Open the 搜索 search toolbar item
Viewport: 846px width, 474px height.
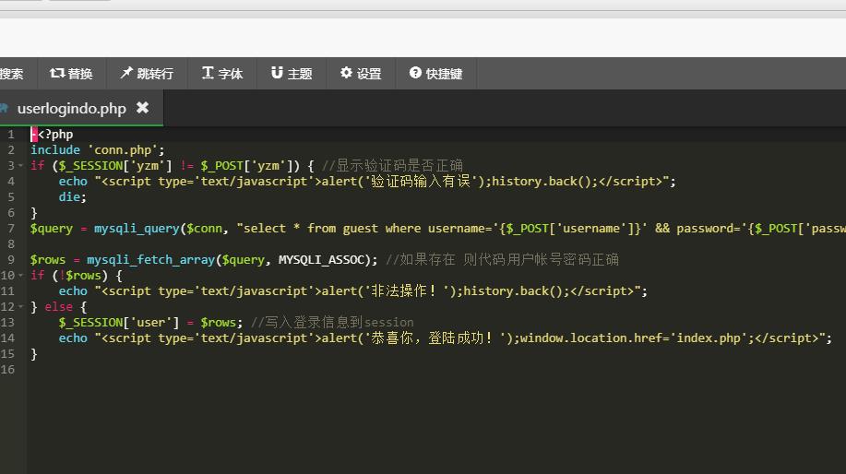coord(12,74)
